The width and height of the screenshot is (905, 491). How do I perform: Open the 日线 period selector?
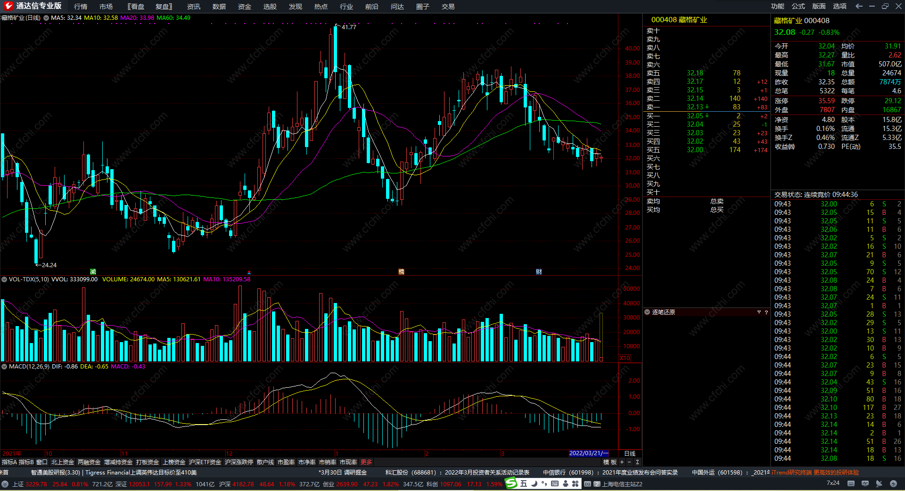tap(630, 454)
